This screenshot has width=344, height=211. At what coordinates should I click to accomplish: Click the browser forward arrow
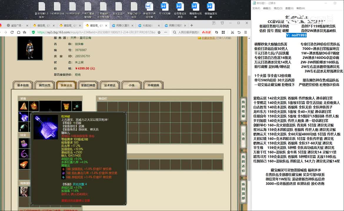pos(6,32)
